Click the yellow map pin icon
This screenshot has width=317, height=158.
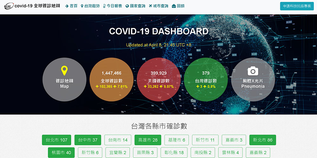(64, 70)
